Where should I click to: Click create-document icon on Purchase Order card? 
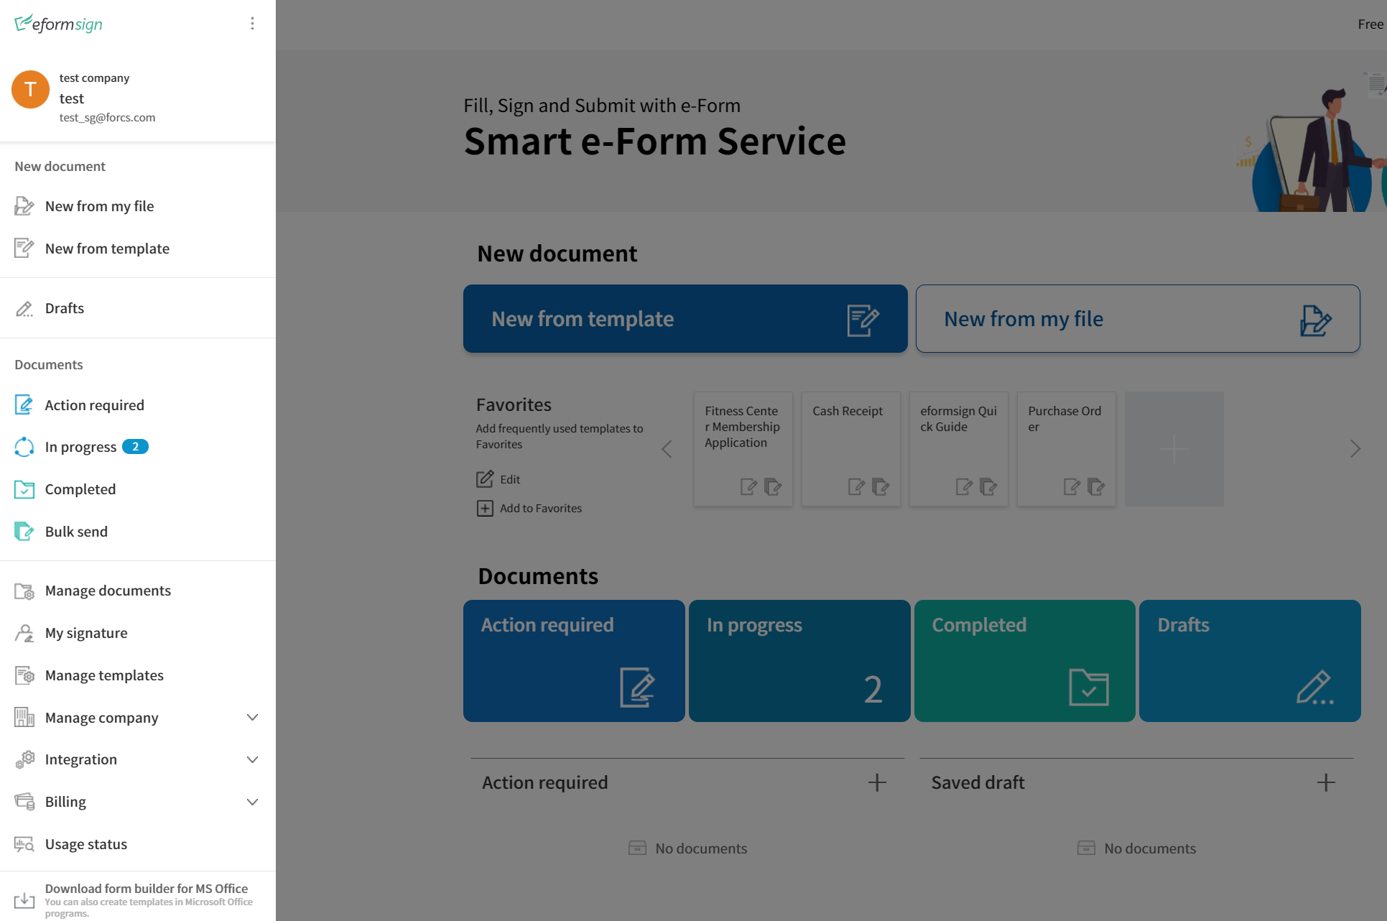tap(1072, 487)
